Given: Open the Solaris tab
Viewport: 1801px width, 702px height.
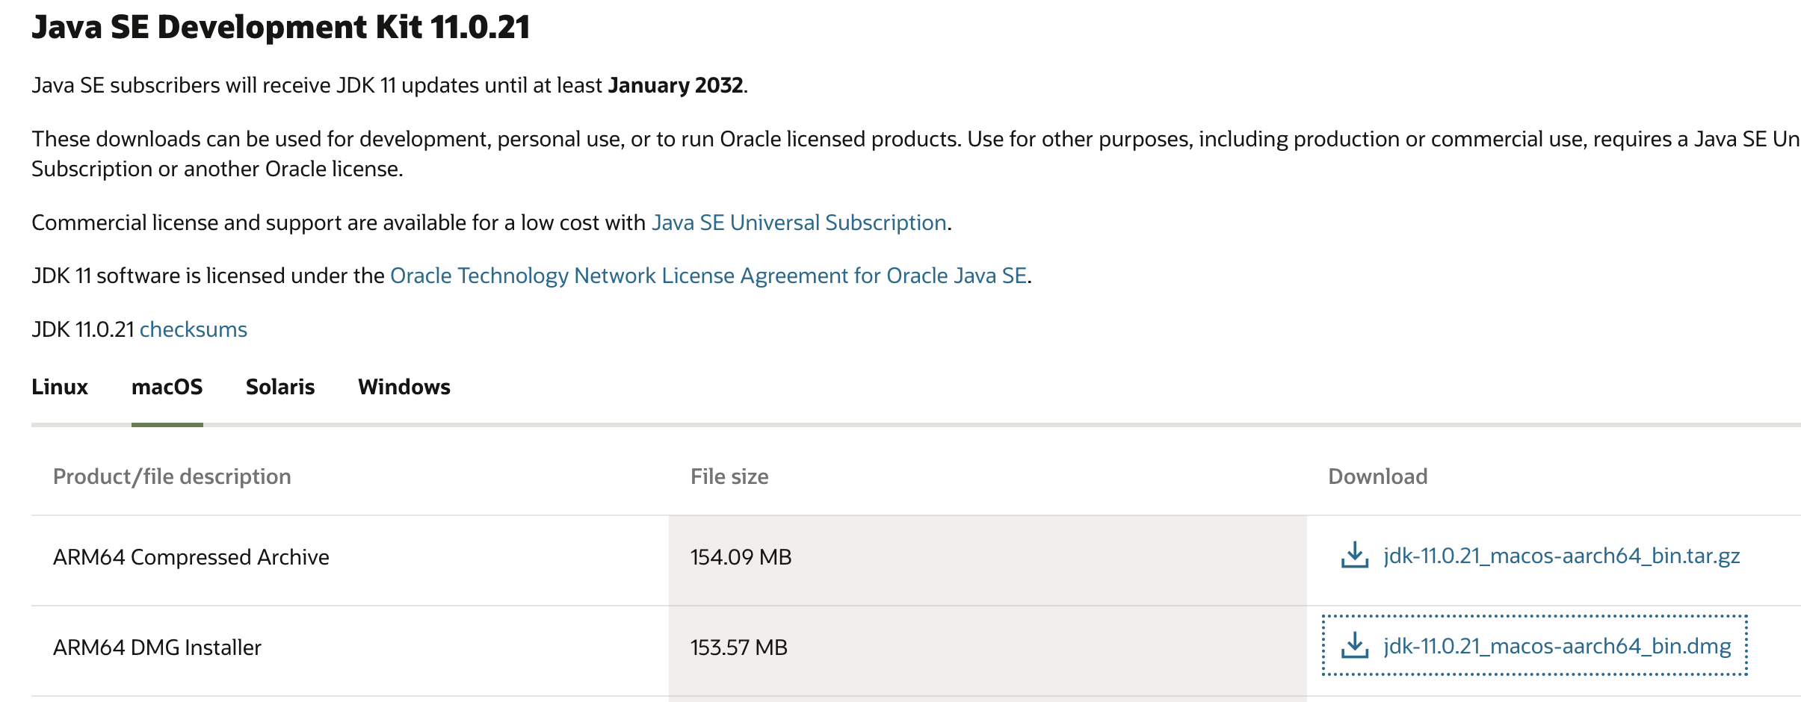Looking at the screenshot, I should click(x=280, y=387).
